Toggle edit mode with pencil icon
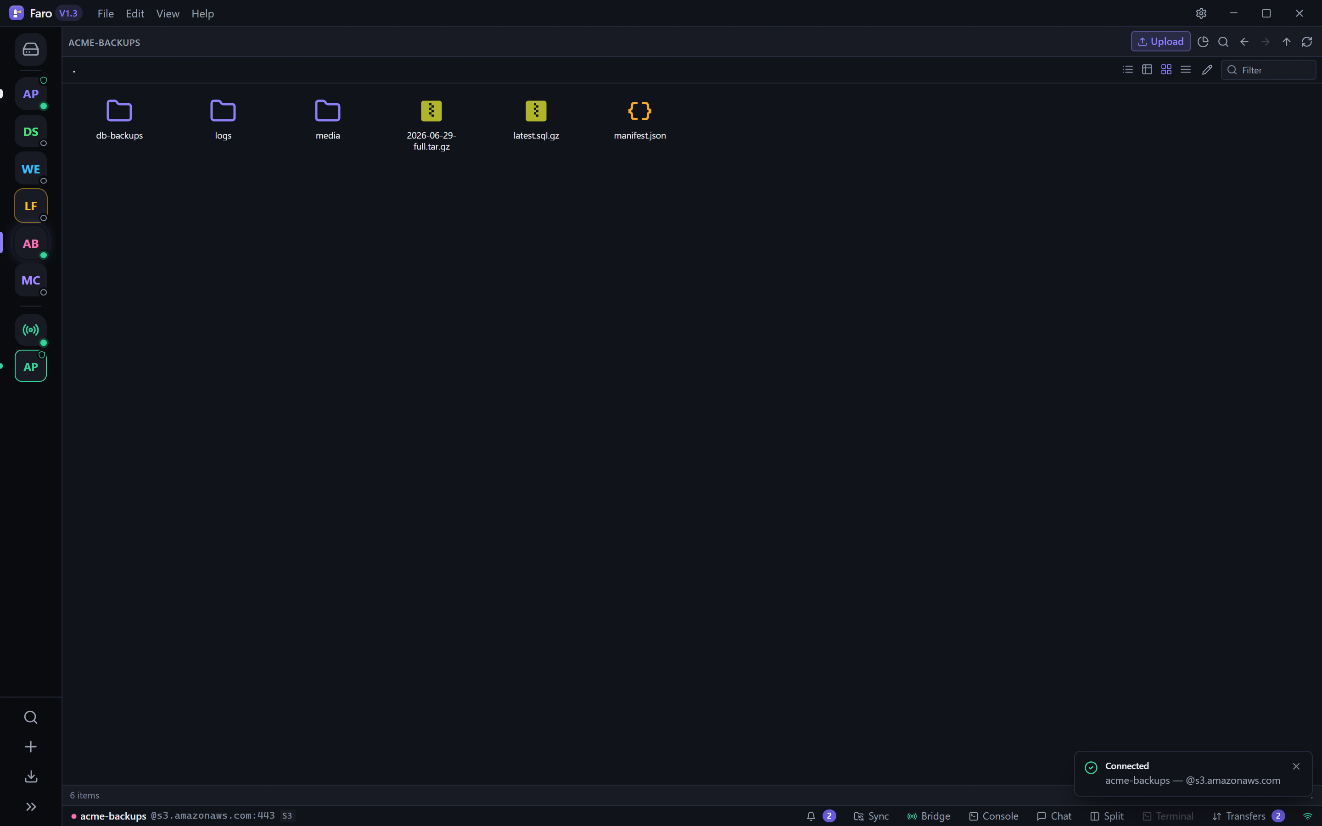 pos(1207,69)
